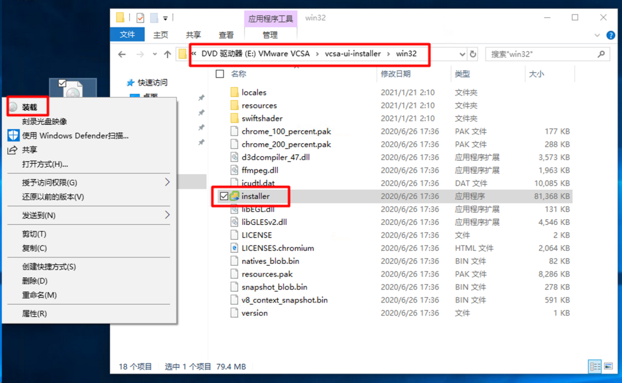Switch to details view icon
Screen dimensions: 622x383
click(x=595, y=366)
